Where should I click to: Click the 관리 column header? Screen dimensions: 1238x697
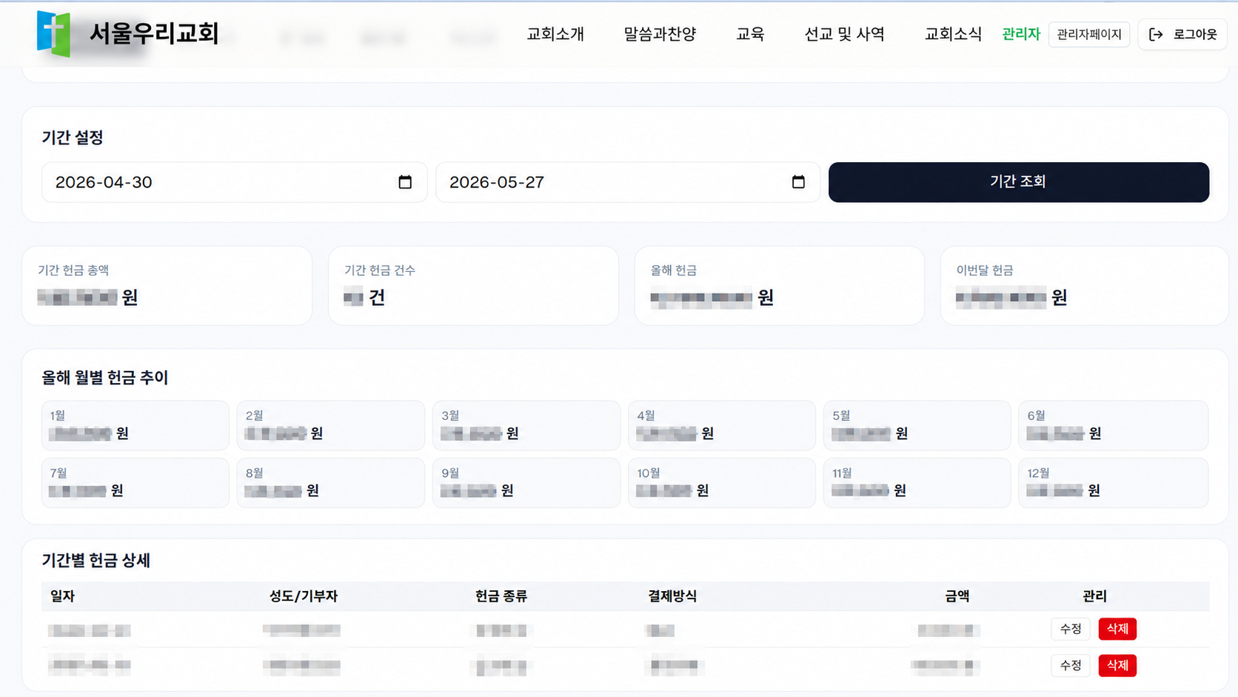coord(1094,596)
